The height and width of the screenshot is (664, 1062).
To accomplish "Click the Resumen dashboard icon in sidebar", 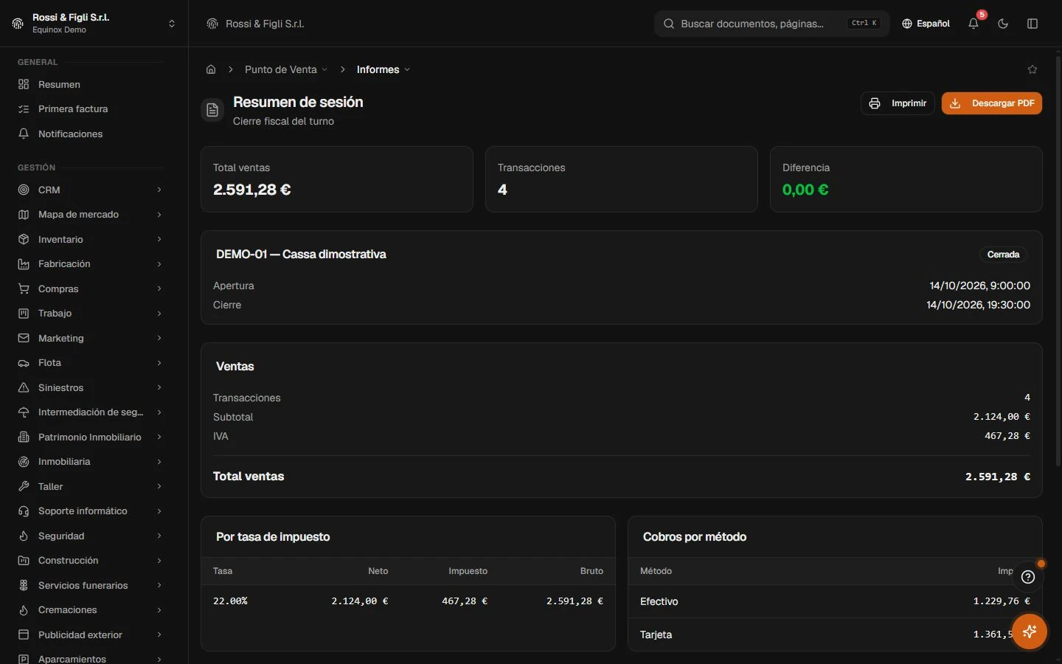I will point(24,85).
